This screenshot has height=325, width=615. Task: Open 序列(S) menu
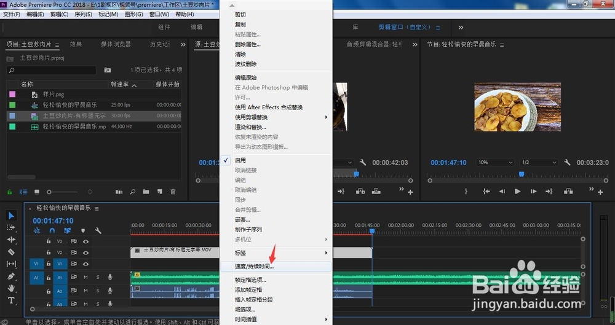(x=83, y=14)
